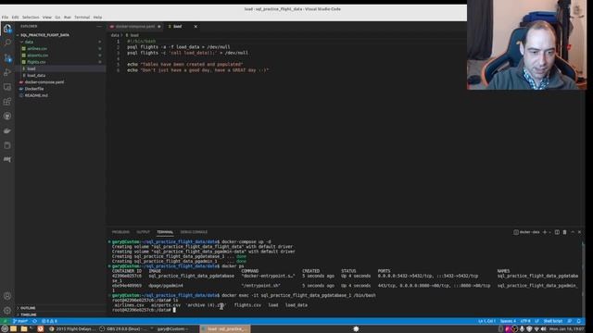Open the Go menu

[57, 18]
